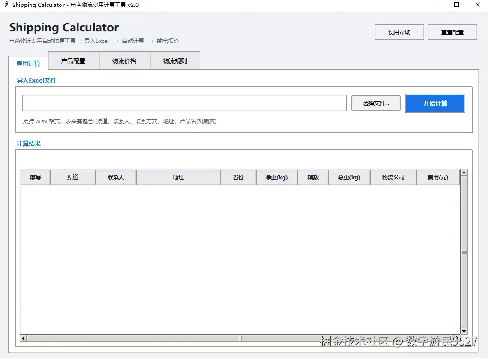This screenshot has height=358, width=488.
Task: Click 选择文件... to browse for Excel
Action: point(376,103)
